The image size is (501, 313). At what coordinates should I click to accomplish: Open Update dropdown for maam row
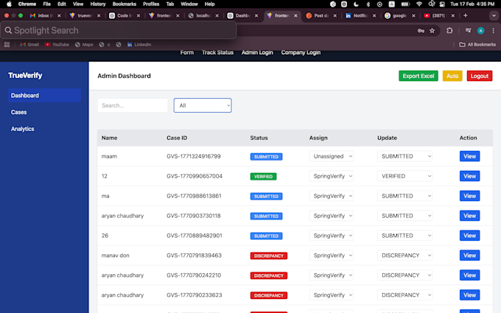[404, 156]
